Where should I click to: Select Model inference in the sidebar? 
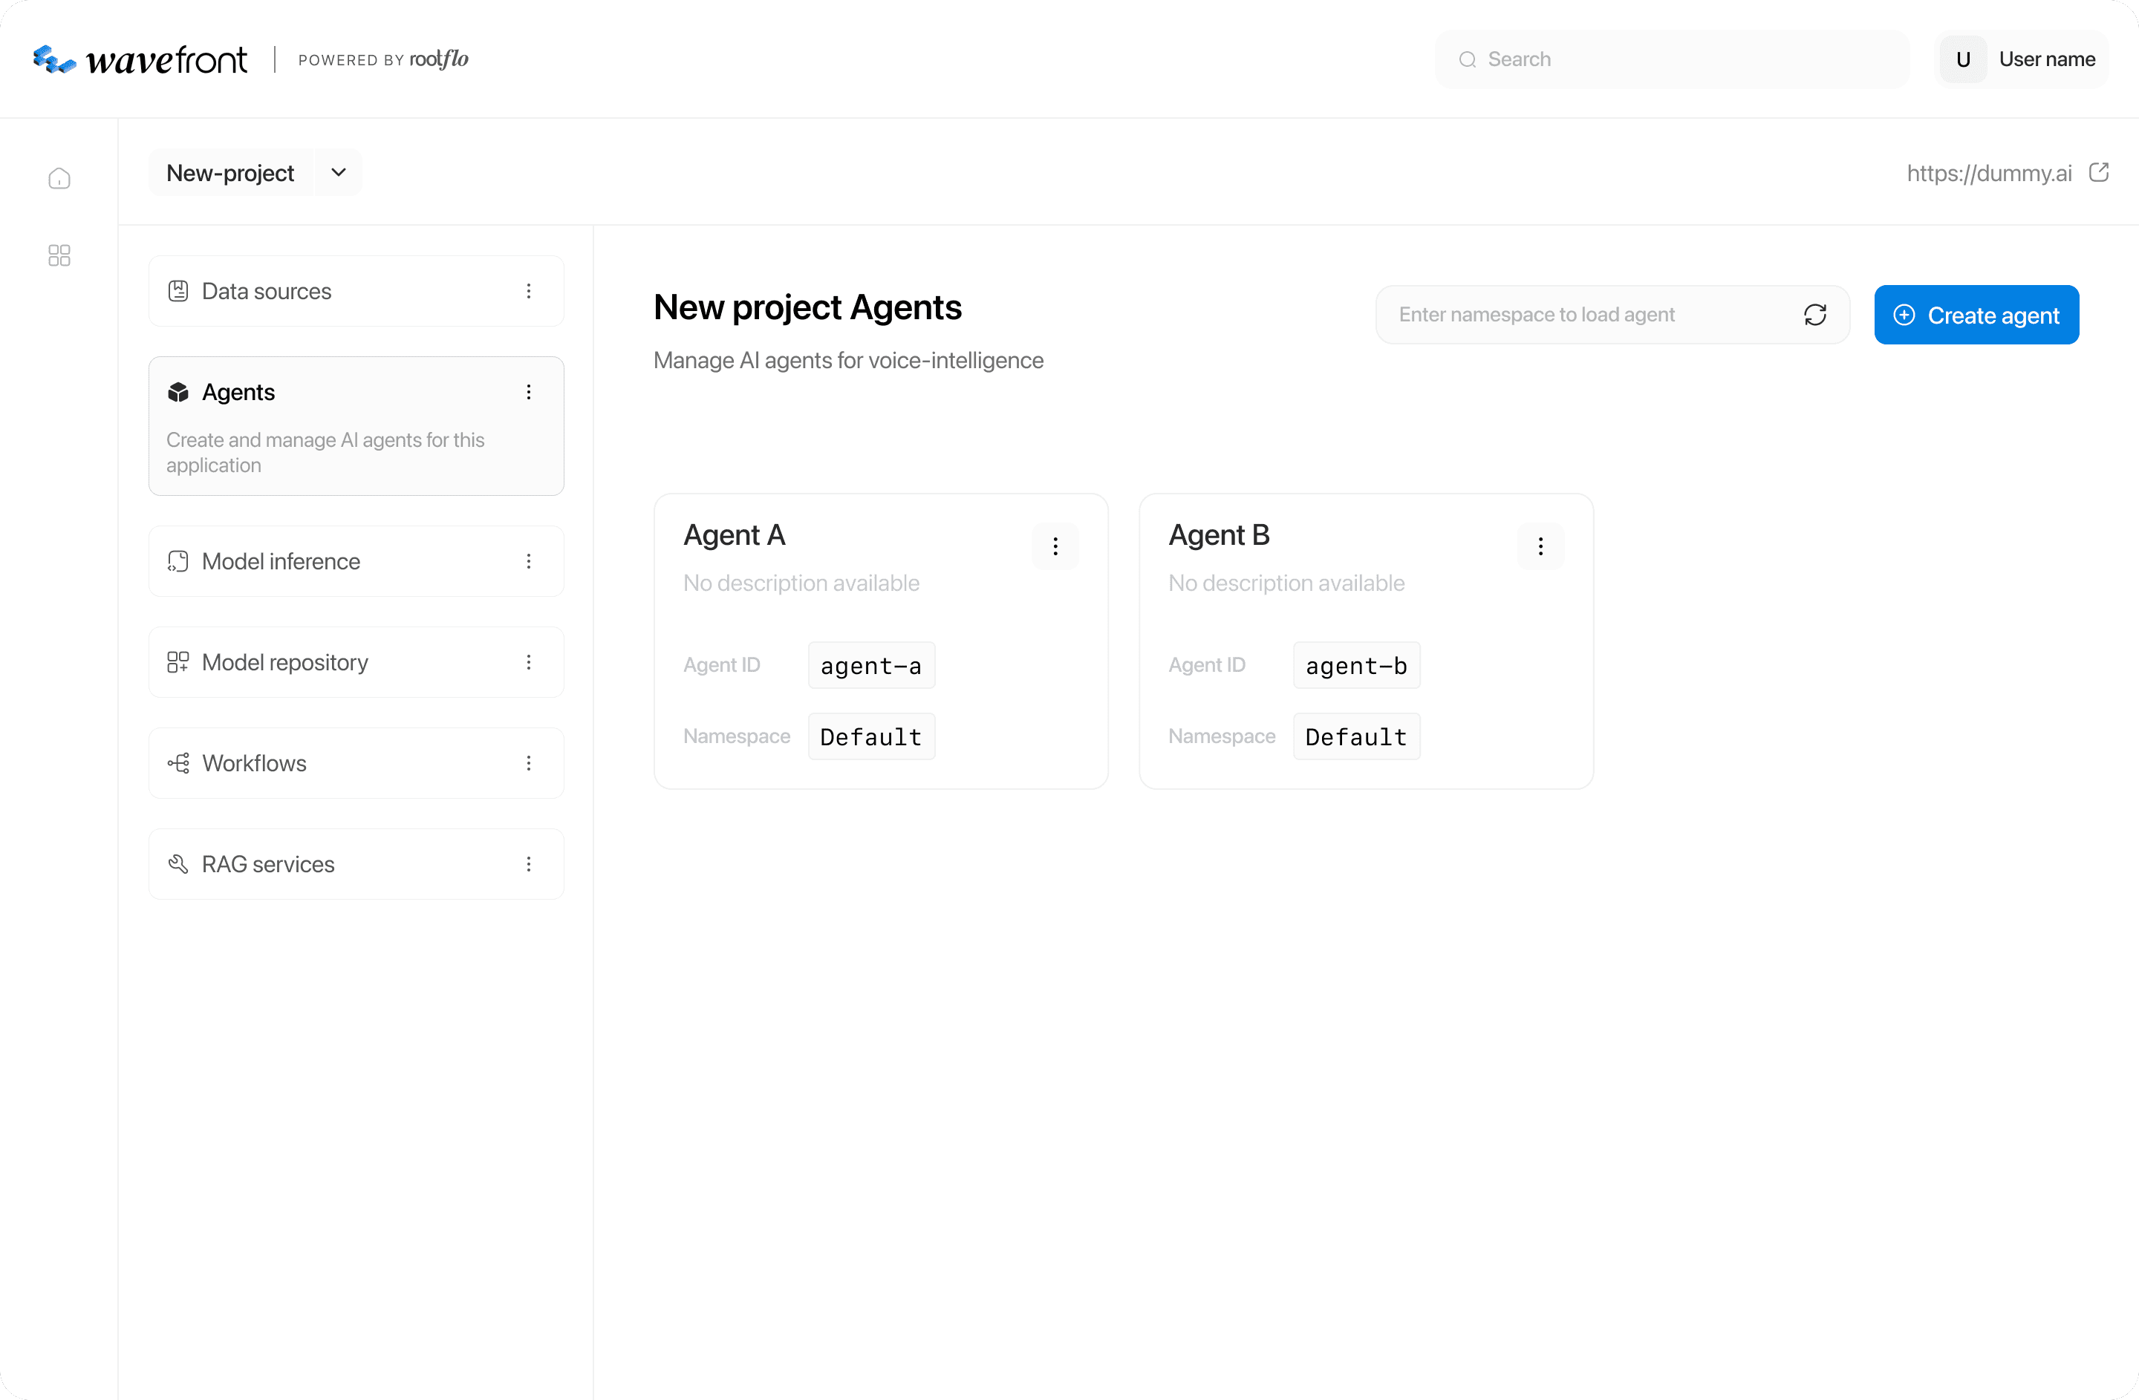281,561
